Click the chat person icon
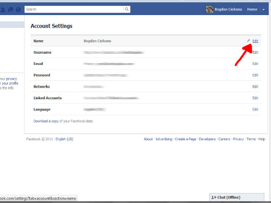 [214, 197]
